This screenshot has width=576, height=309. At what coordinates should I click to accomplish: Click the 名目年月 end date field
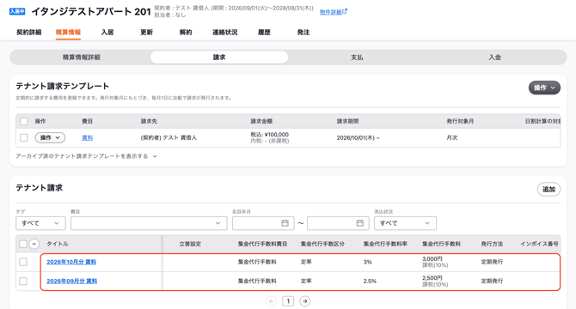[338, 223]
